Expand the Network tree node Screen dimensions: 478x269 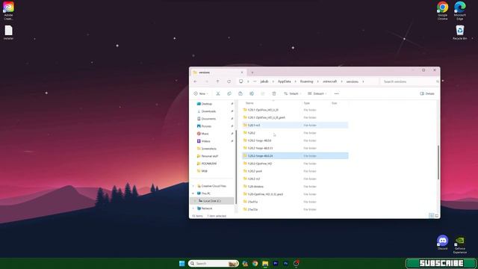[x=193, y=208]
